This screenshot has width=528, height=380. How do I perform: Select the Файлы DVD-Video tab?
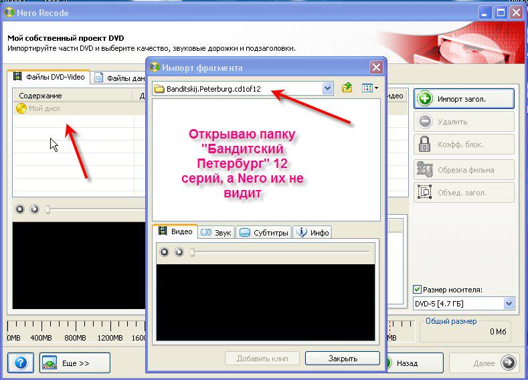tap(49, 77)
